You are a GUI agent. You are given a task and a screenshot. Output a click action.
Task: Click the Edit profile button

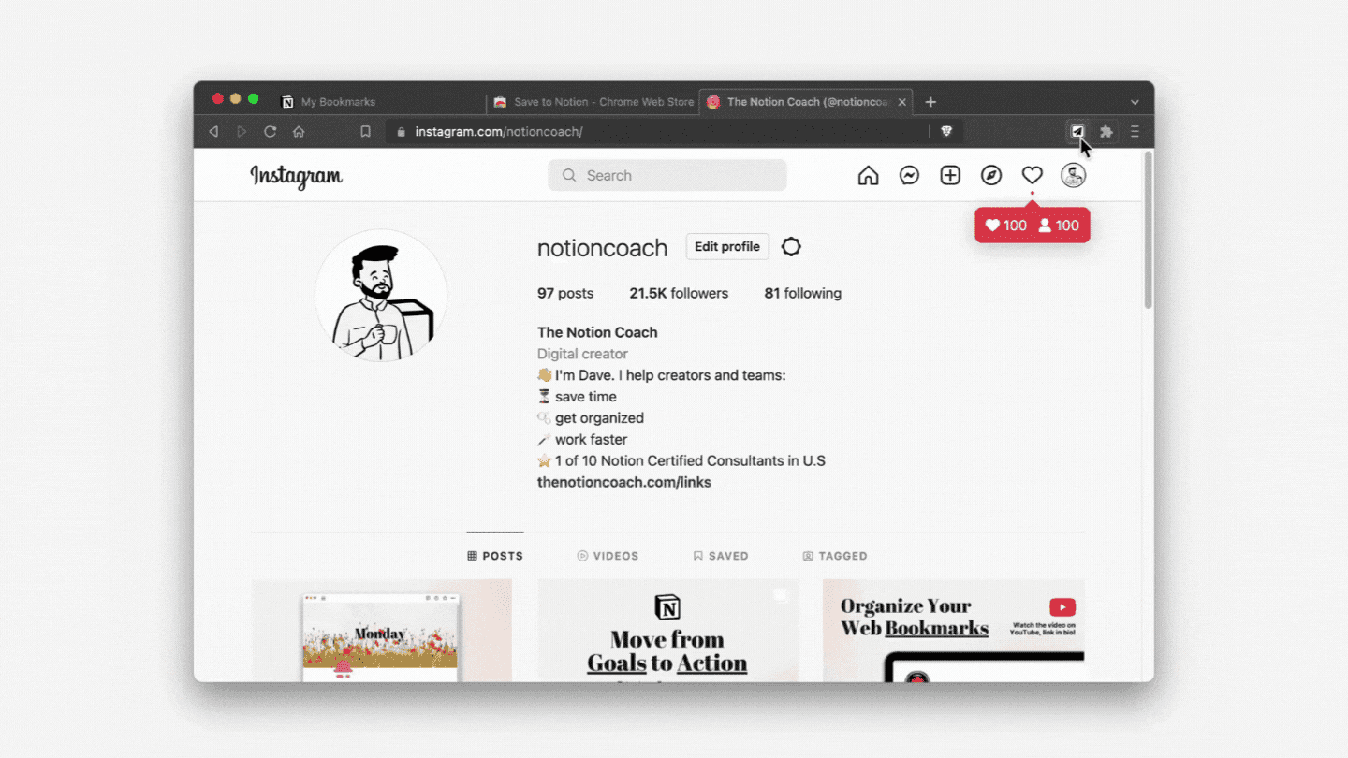point(727,247)
